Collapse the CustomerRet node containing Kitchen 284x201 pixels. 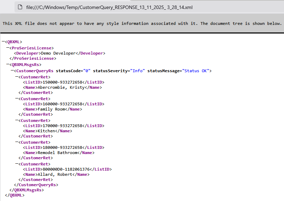[17, 120]
